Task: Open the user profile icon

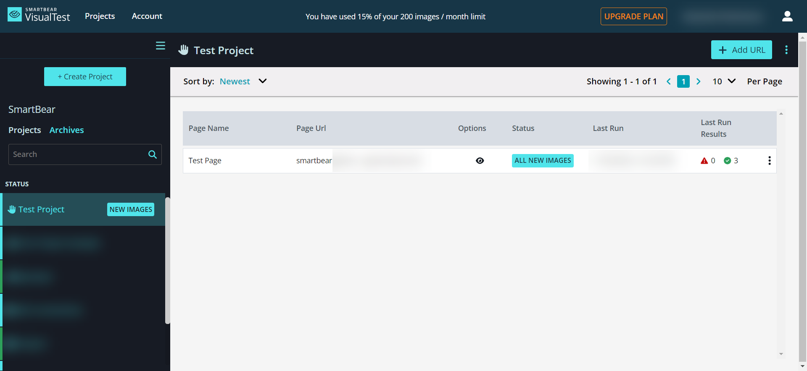Action: [x=787, y=16]
